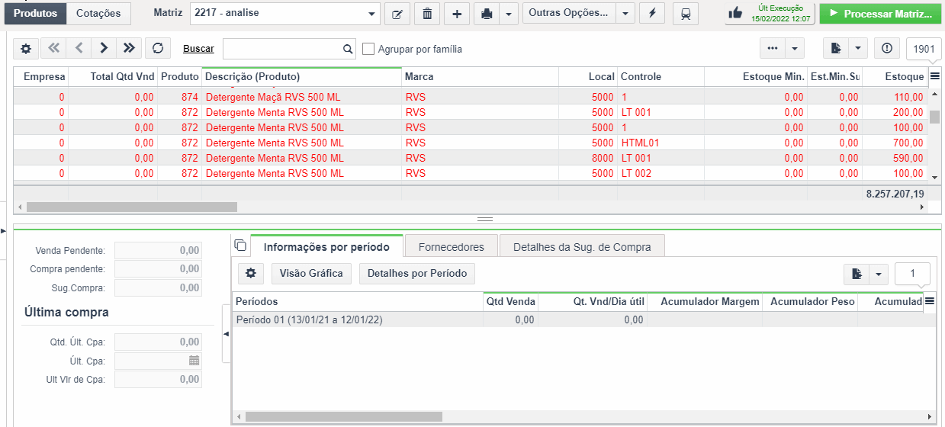Sort by Marca column header
This screenshot has height=427, width=945.
(480, 76)
